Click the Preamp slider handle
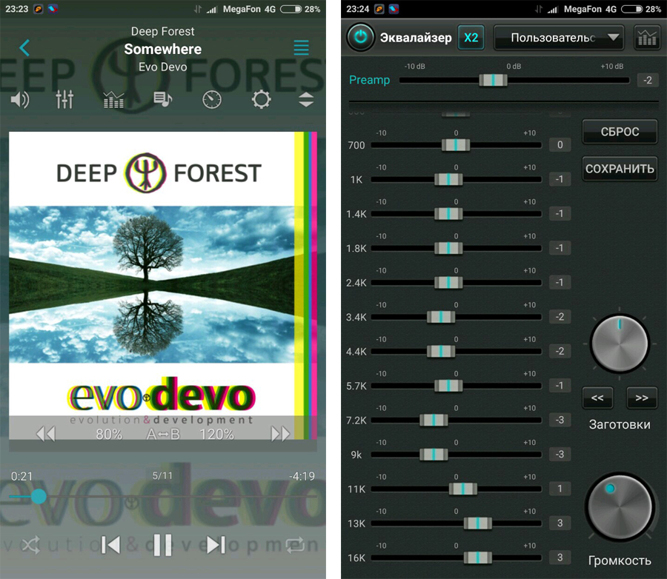 click(493, 80)
